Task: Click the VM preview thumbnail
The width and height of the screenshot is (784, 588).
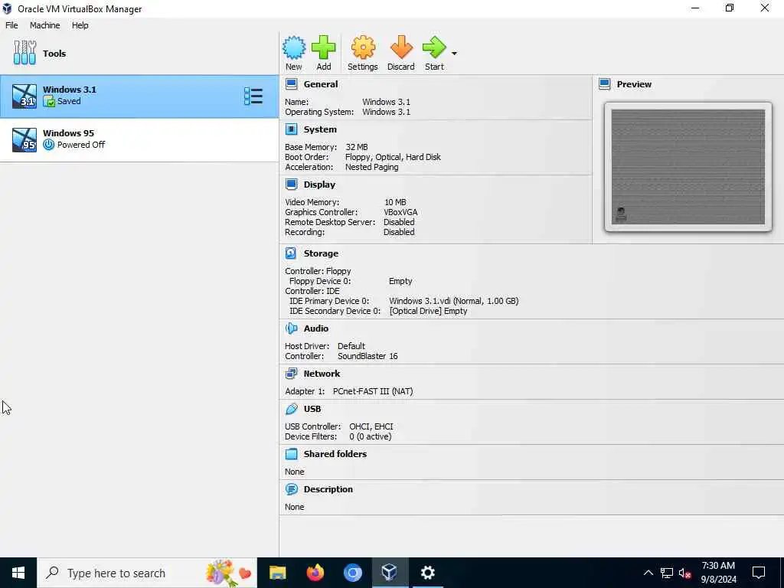Action: (688, 167)
